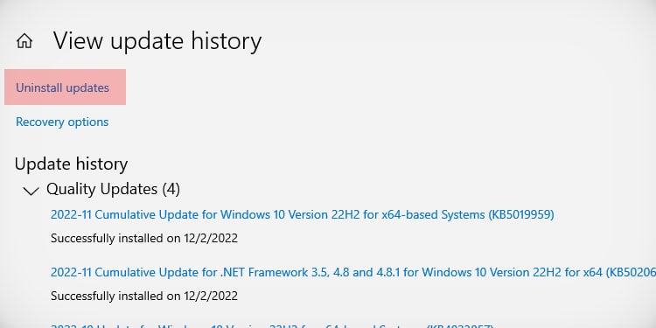Open KB5019959 cumulative update details
This screenshot has width=656, height=328.
pos(302,214)
